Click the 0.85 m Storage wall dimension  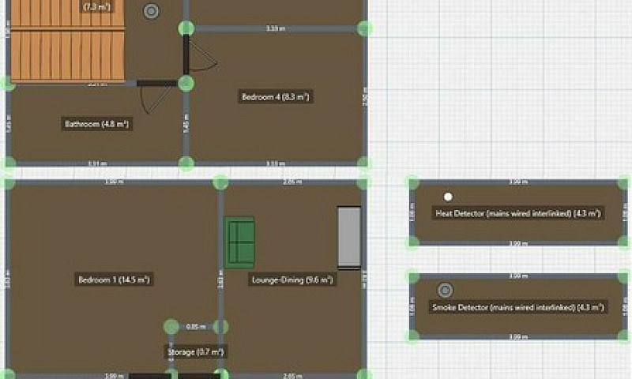(196, 327)
